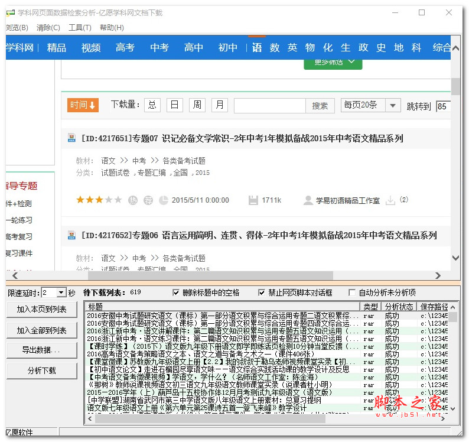The width and height of the screenshot is (469, 442).
Task: Click the round 热 hot badge icon
Action: pos(133,200)
